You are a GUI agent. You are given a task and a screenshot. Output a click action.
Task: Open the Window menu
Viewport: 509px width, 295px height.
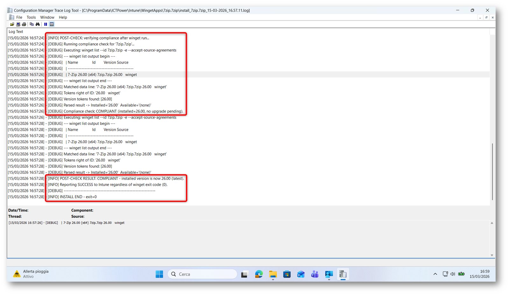[47, 18]
